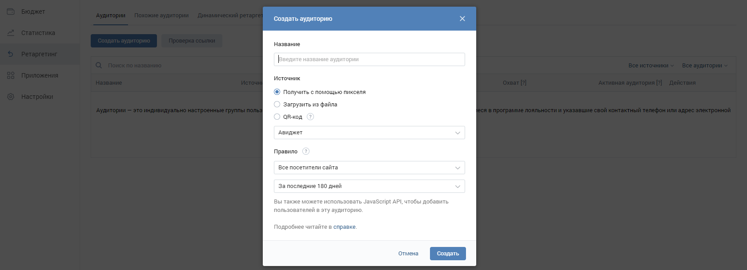This screenshot has width=747, height=270.
Task: Click the Создать button in dialog
Action: pyautogui.click(x=448, y=254)
